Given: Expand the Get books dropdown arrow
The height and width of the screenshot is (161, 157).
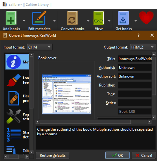Looking at the screenshot, I should coord(135,21).
